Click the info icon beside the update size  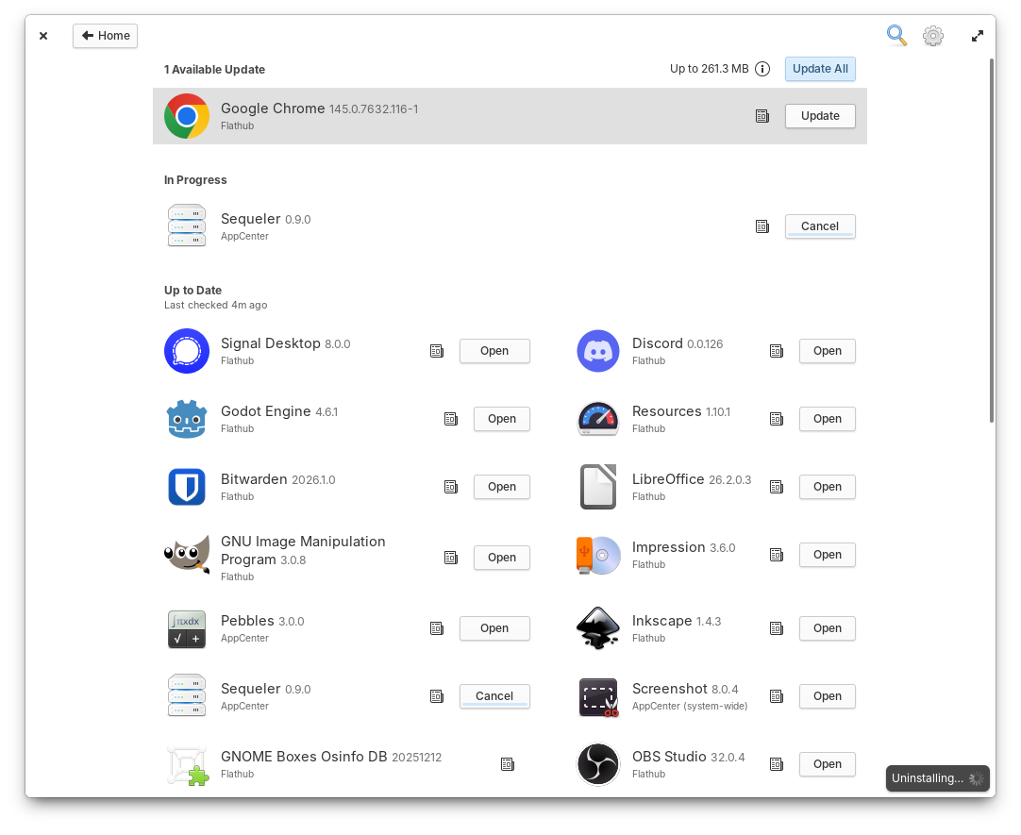762,68
